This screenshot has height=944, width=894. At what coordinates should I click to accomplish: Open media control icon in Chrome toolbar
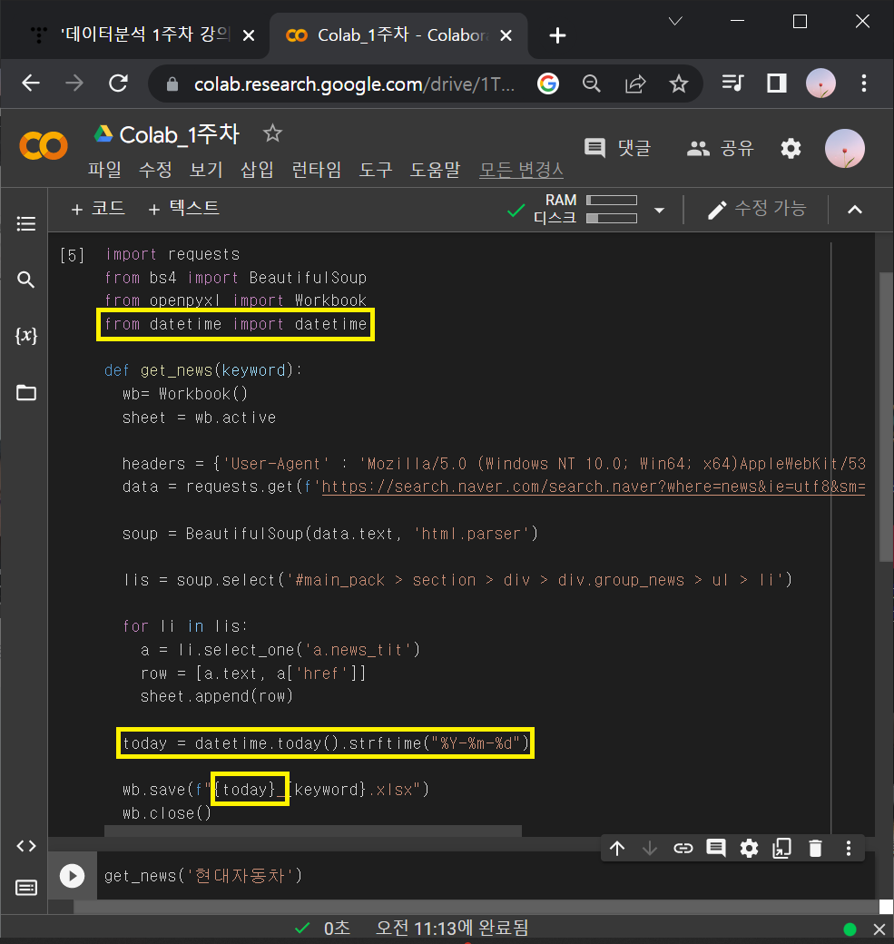732,84
